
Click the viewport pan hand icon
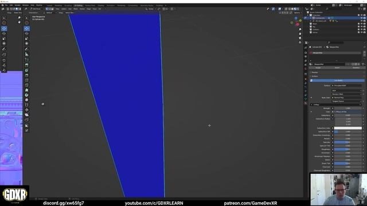tap(300, 34)
